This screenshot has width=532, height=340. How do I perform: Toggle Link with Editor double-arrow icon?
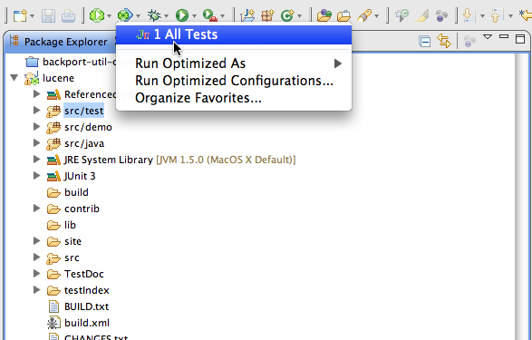click(444, 41)
